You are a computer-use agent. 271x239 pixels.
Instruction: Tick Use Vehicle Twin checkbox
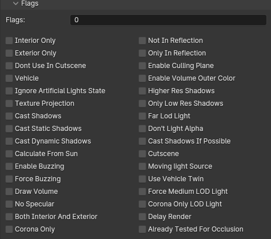tap(142, 179)
